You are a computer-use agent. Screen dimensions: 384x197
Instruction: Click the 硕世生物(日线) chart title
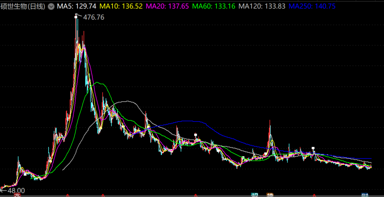pos(23,7)
